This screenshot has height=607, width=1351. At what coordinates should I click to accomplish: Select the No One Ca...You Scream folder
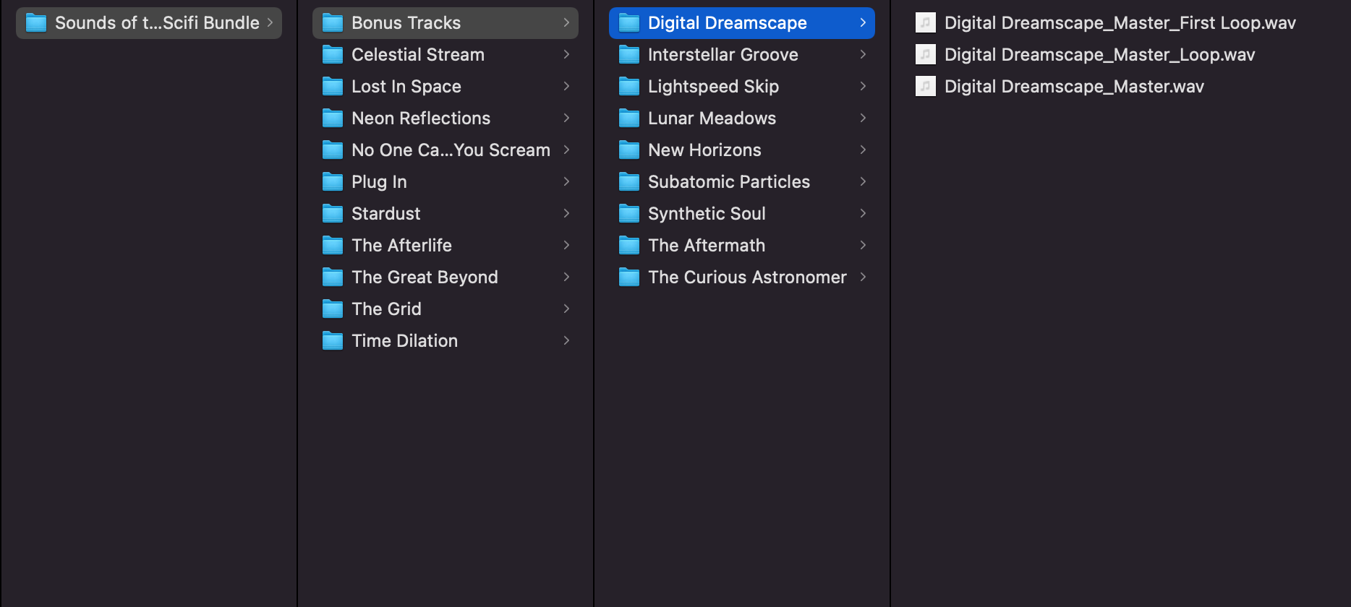click(451, 150)
